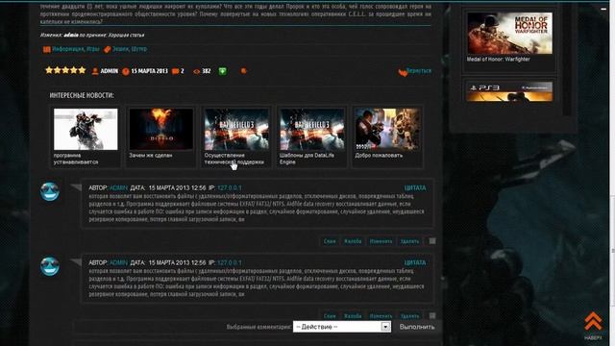The height and width of the screenshot is (346, 615).
Task: Rate the article with the first star
Action: pos(49,70)
